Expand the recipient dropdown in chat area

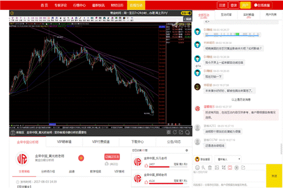point(228,159)
